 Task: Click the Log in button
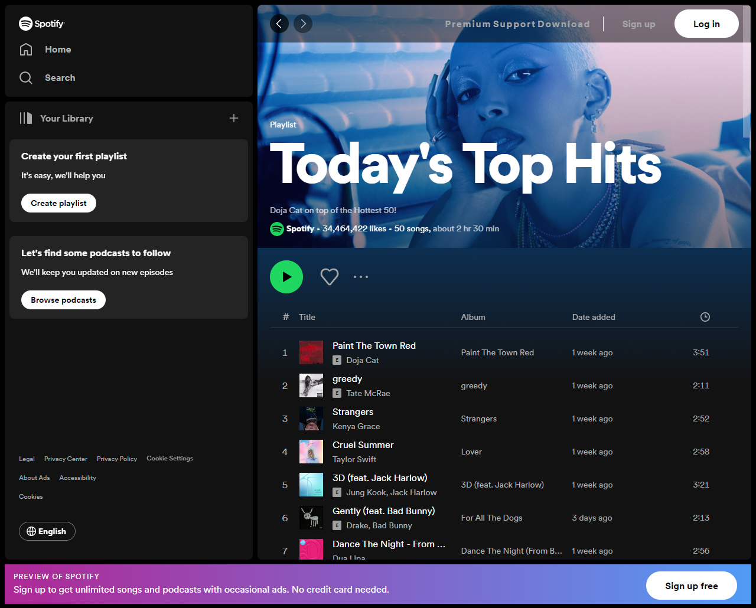[x=706, y=24]
